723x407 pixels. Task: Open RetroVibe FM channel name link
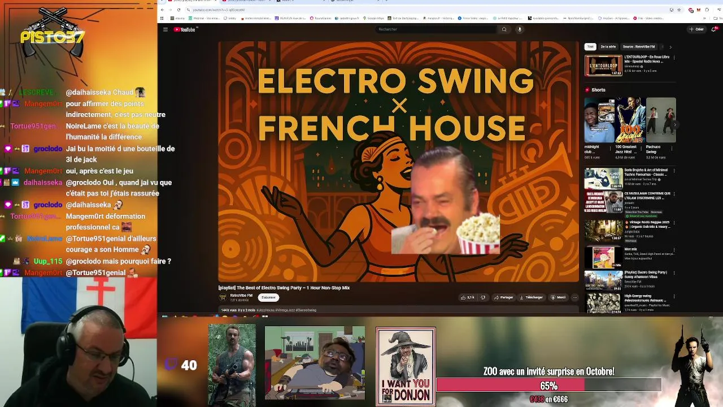[x=241, y=296]
